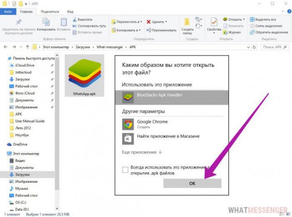Go back with the Back arrow
292x217 pixels.
click(5, 47)
